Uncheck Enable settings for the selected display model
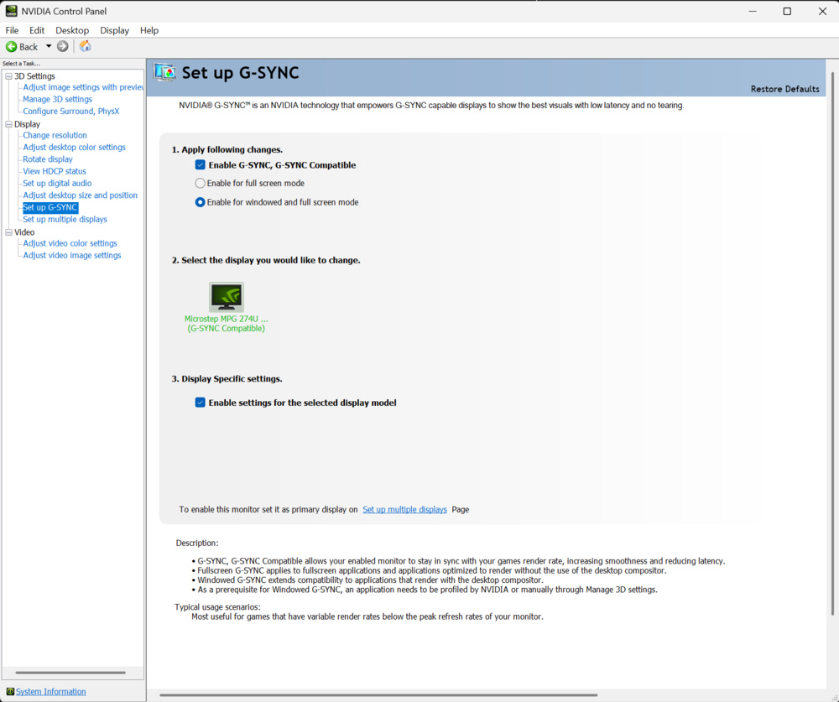 pyautogui.click(x=200, y=402)
